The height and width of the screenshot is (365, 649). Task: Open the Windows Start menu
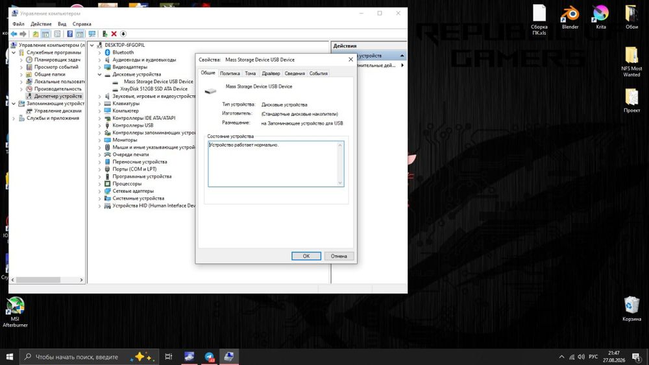click(x=10, y=357)
